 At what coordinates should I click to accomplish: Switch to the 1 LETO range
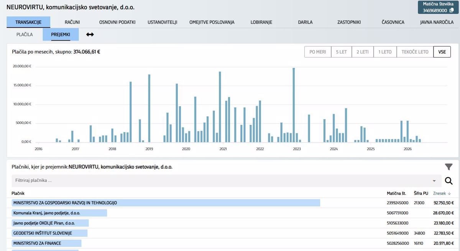pos(385,52)
